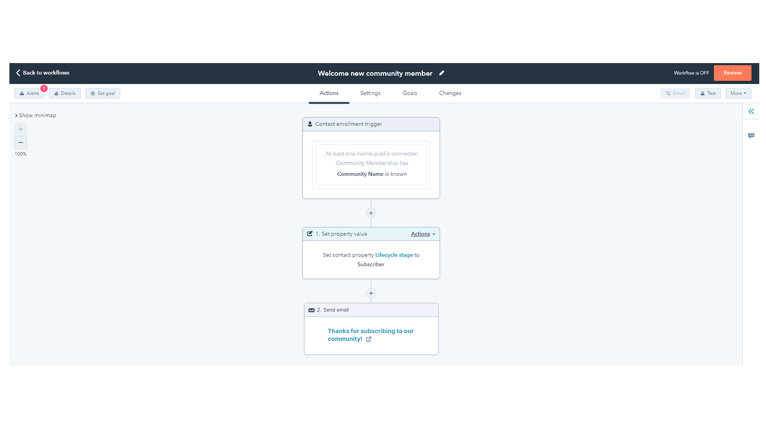The width and height of the screenshot is (766, 430).
Task: Go Back to workflows
Action: [42, 73]
